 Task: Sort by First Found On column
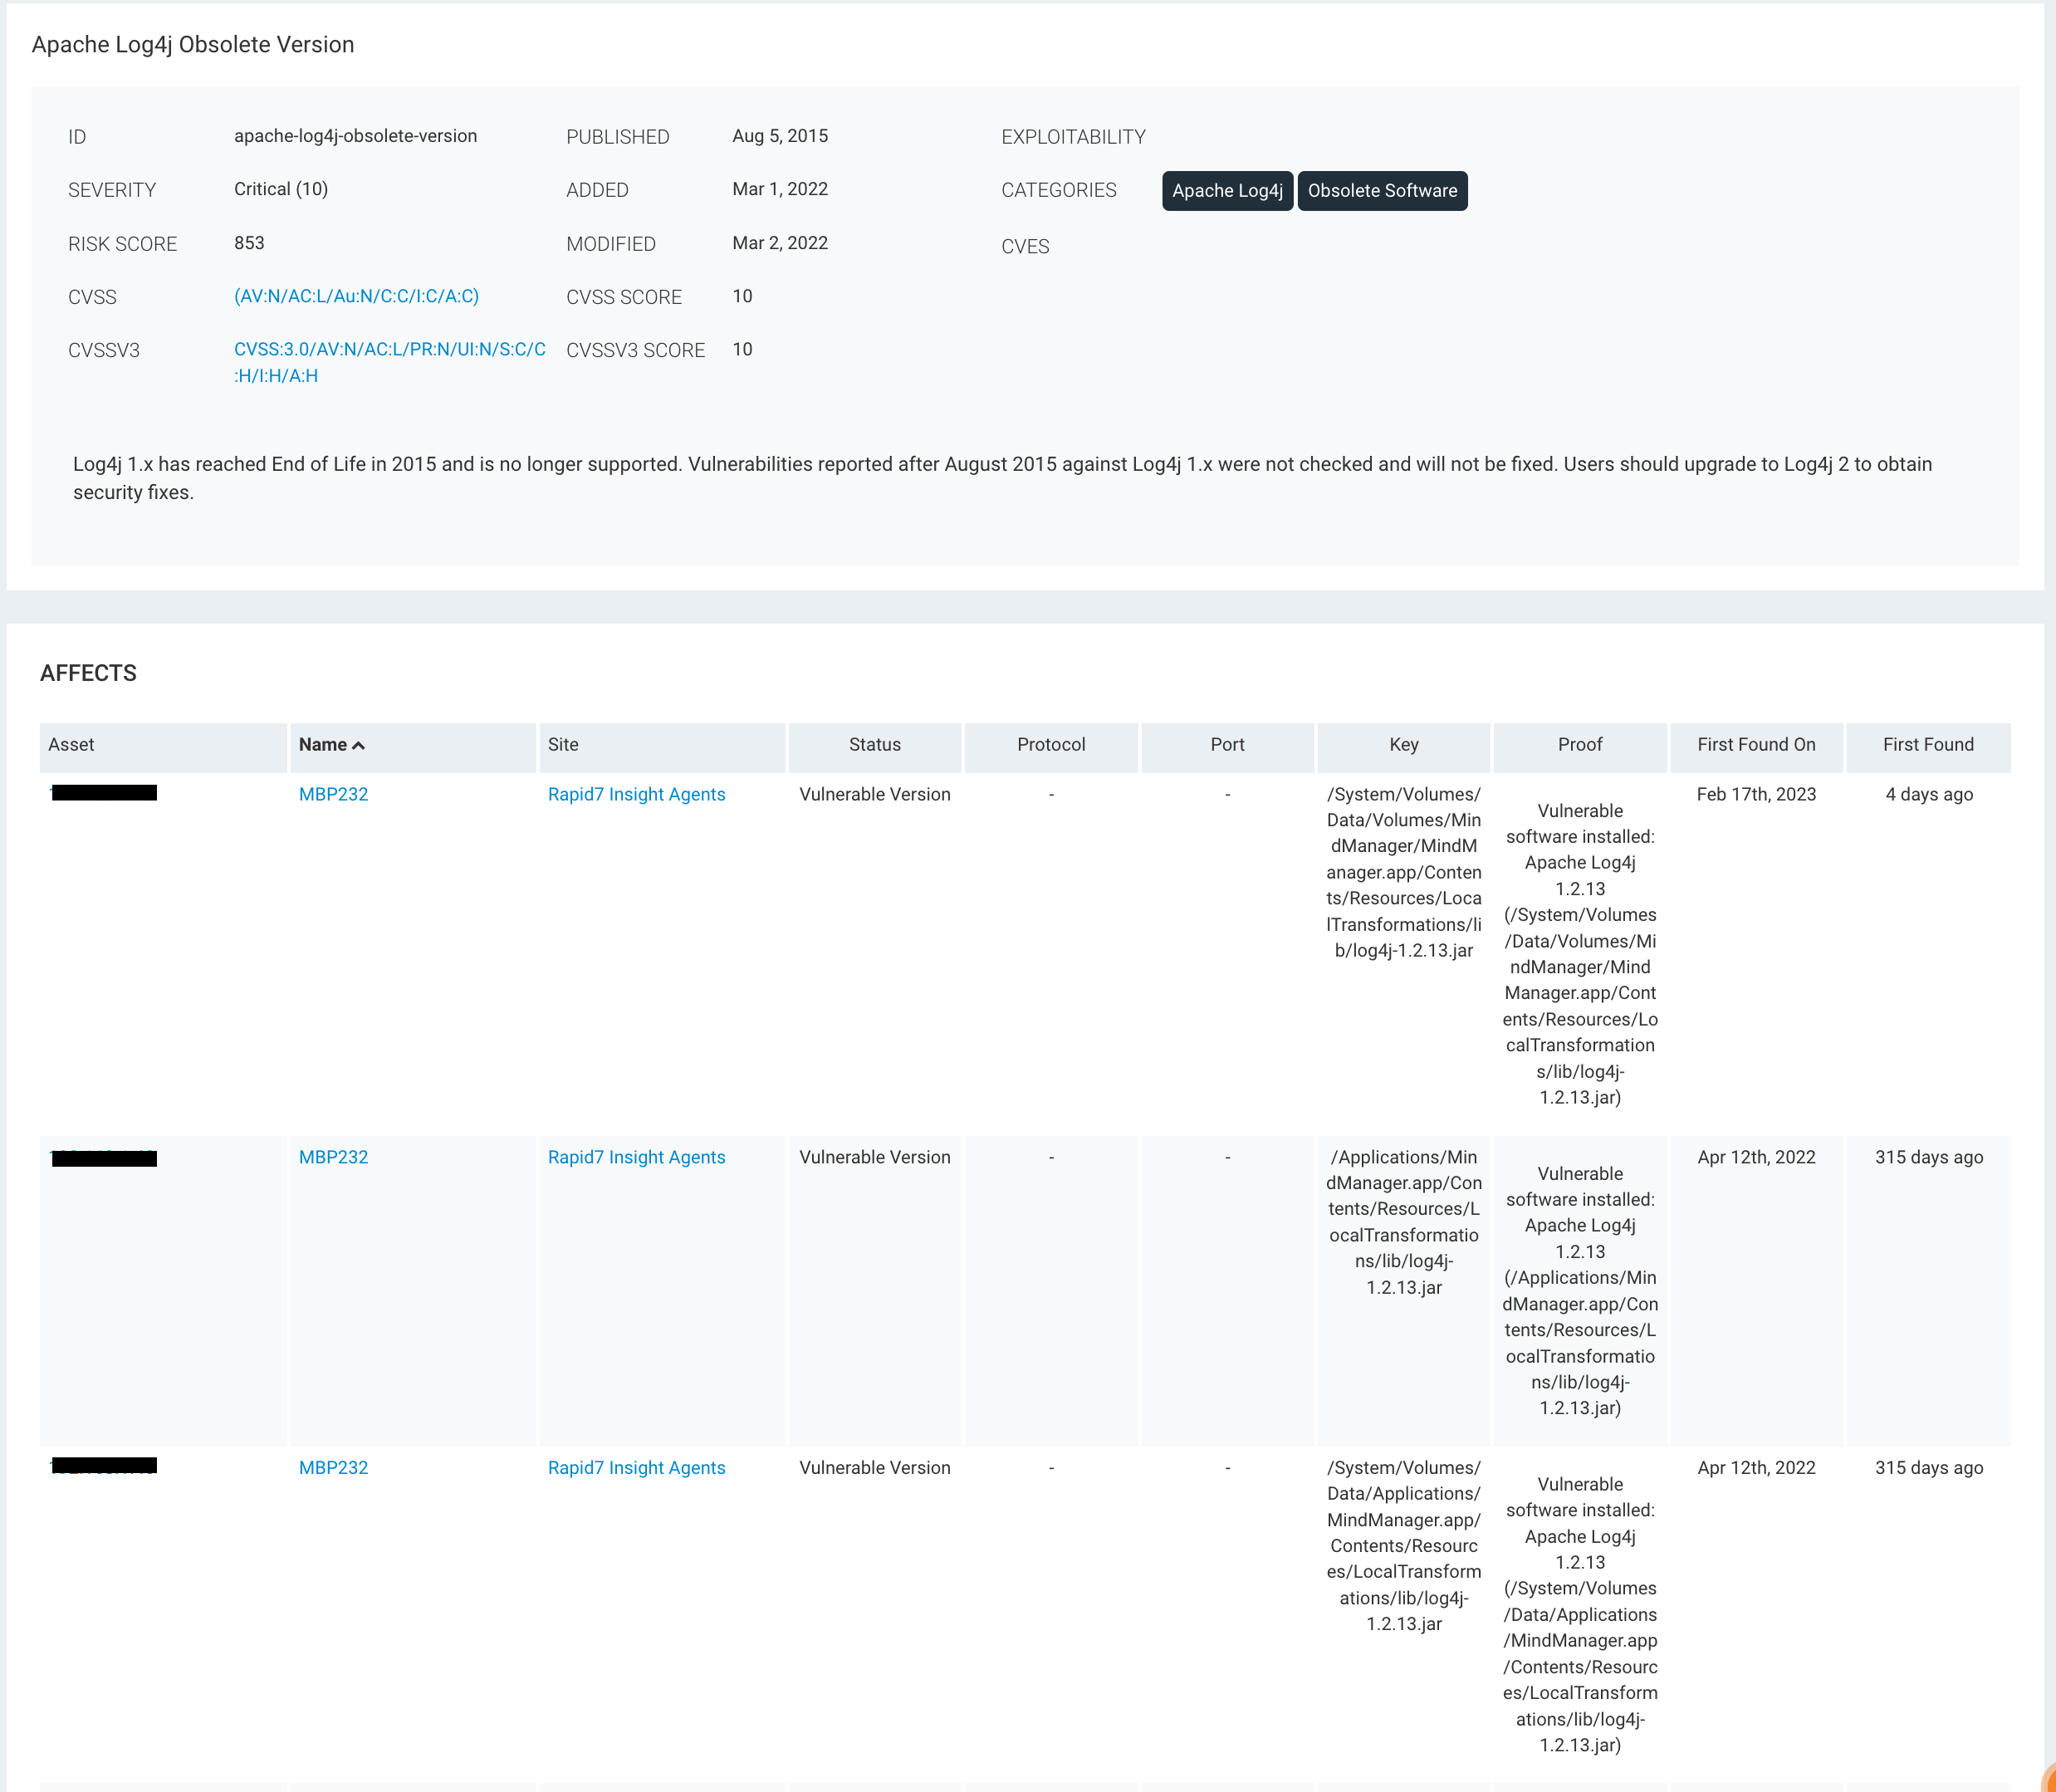pos(1755,744)
